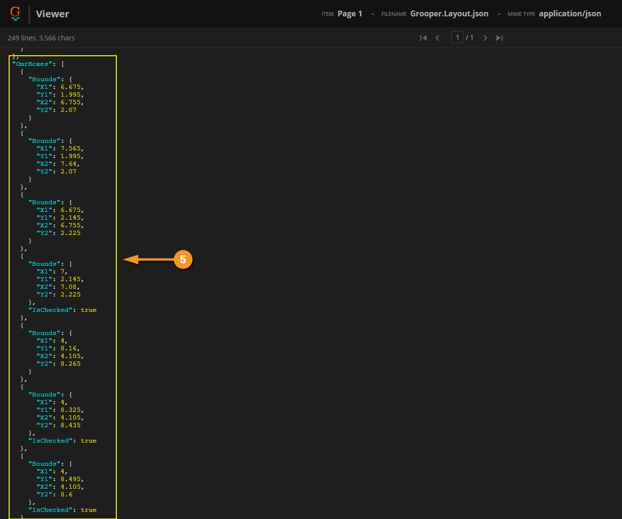Viewport: 622px width, 519px height.
Task: Select the Grooper.Layout.json filename
Action: 449,13
